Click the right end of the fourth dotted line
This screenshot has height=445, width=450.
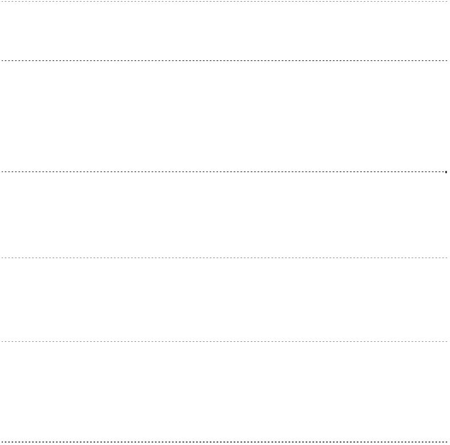(x=447, y=258)
